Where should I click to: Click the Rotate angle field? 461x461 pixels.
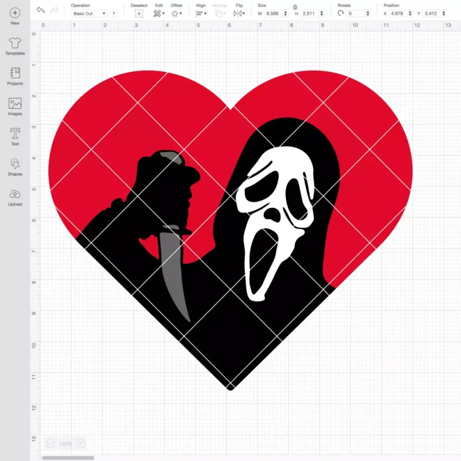point(356,13)
